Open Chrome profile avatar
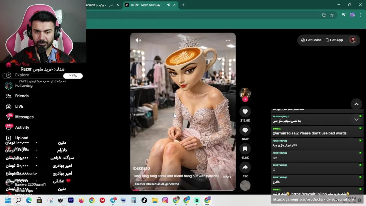Image resolution: width=366 pixels, height=206 pixels. pyautogui.click(x=352, y=15)
